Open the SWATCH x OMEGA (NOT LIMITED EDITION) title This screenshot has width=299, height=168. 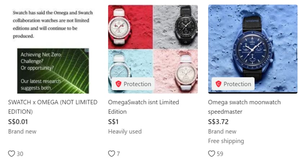coord(53,107)
